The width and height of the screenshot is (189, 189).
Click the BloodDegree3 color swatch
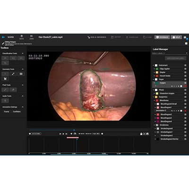158,118
